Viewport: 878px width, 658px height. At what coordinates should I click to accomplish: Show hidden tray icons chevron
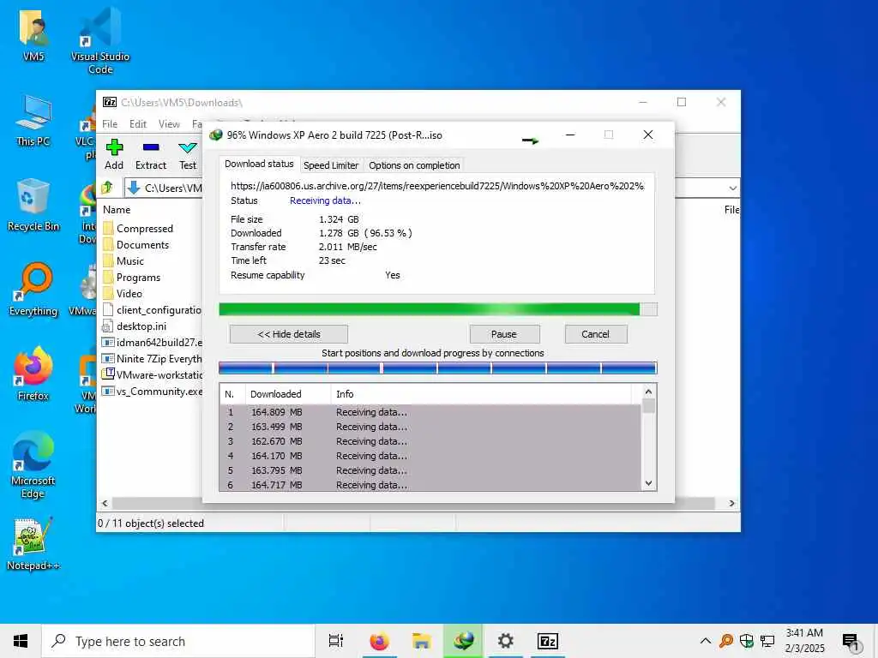point(706,641)
